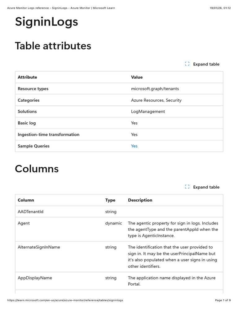The image size is (238, 318).
Task: Select the Value column header
Action: tap(137, 77)
